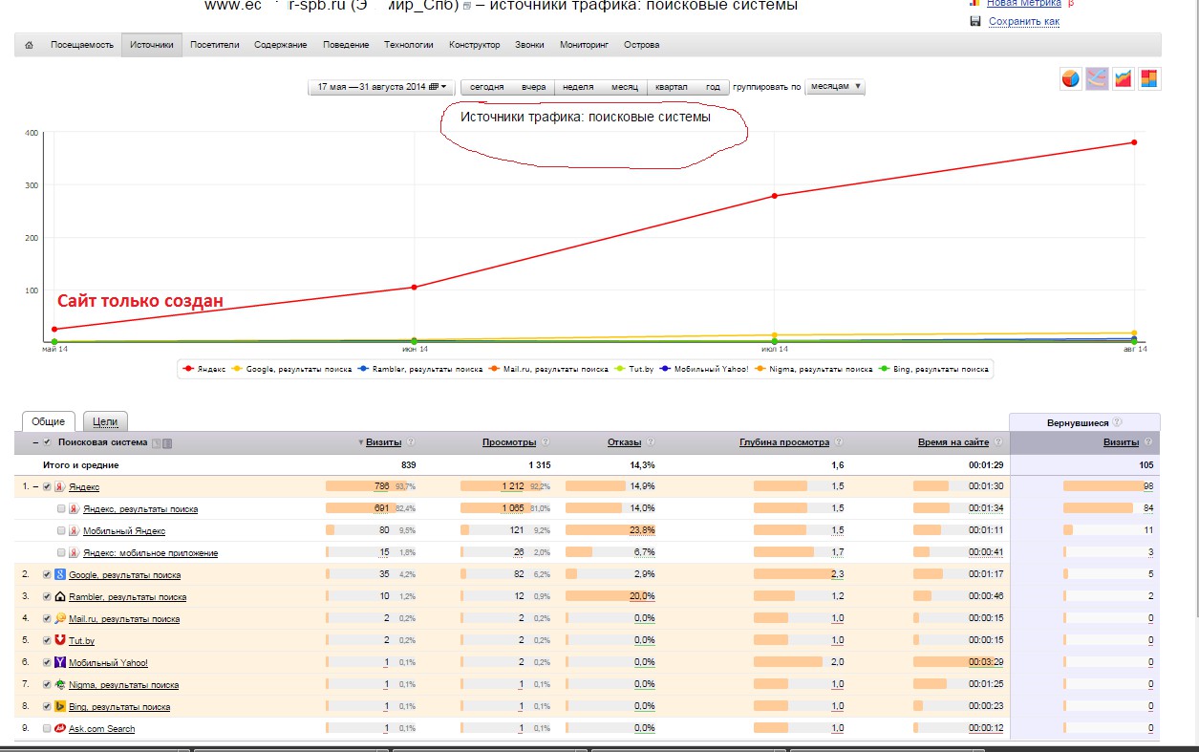Open the Мониторинг menu

point(584,45)
